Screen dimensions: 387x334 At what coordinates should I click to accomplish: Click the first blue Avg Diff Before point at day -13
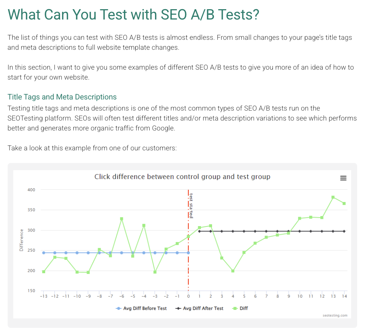[44, 253]
